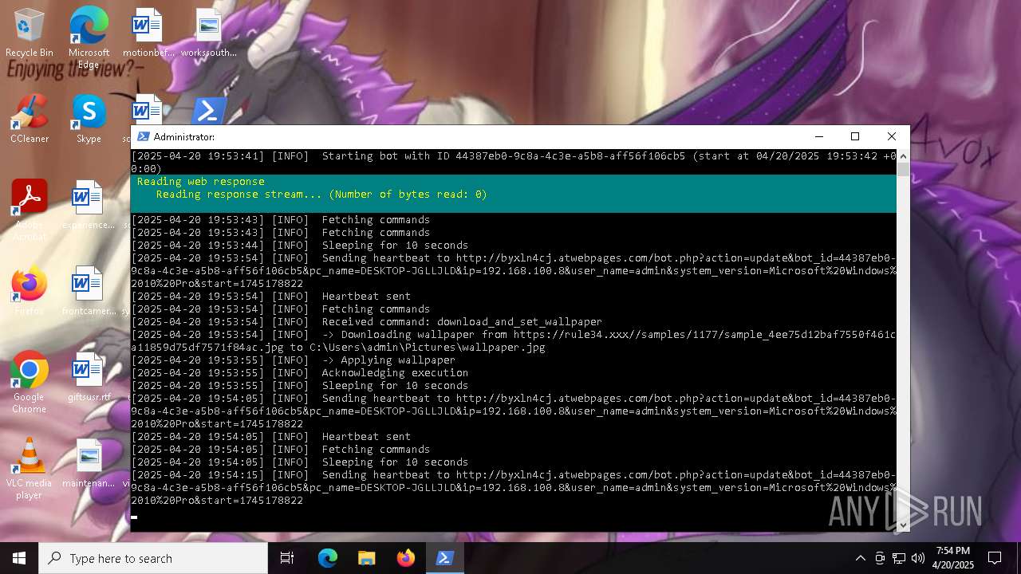The width and height of the screenshot is (1021, 574).
Task: Open Firefox from the taskbar
Action: pyautogui.click(x=405, y=558)
